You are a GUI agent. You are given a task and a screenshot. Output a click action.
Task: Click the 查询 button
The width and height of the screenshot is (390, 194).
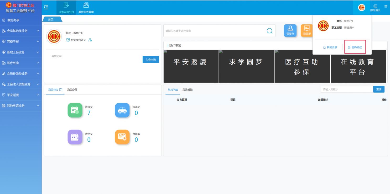(x=379, y=89)
